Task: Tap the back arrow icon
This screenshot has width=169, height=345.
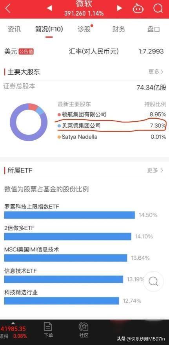Action: tap(8, 8)
